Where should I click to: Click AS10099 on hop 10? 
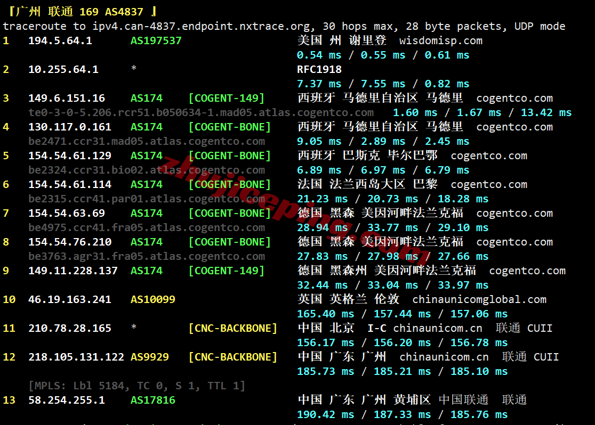tap(153, 300)
